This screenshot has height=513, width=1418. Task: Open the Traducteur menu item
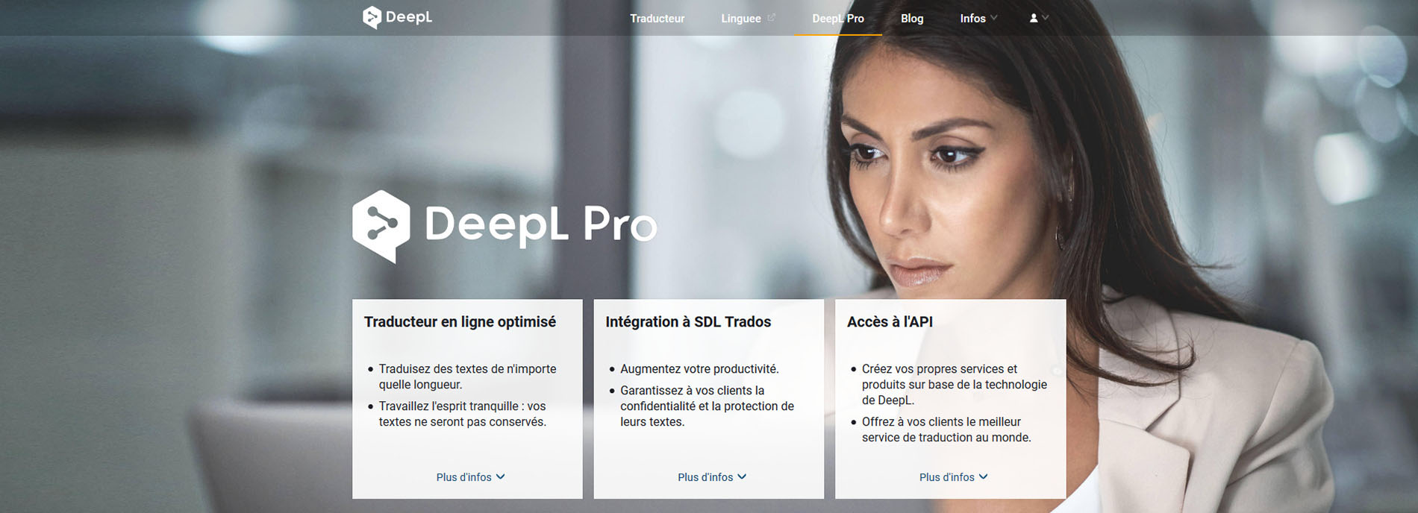pos(657,19)
